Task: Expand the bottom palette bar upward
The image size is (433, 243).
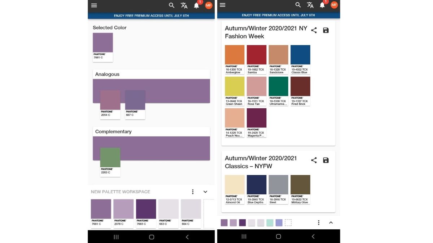Action: pos(331,222)
